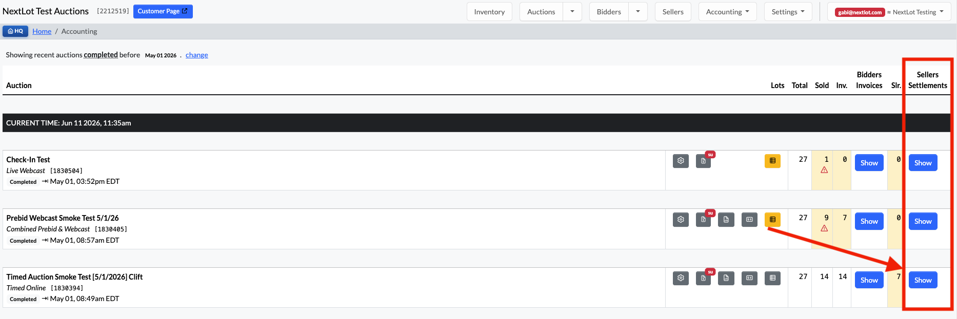Click auction ID [1830405]
The height and width of the screenshot is (319, 957).
point(111,229)
